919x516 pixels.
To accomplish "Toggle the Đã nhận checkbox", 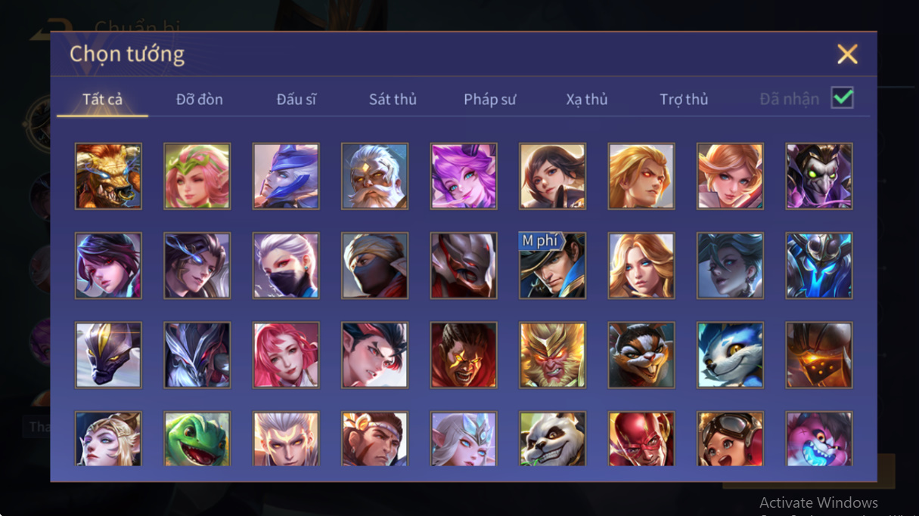I will click(x=842, y=98).
